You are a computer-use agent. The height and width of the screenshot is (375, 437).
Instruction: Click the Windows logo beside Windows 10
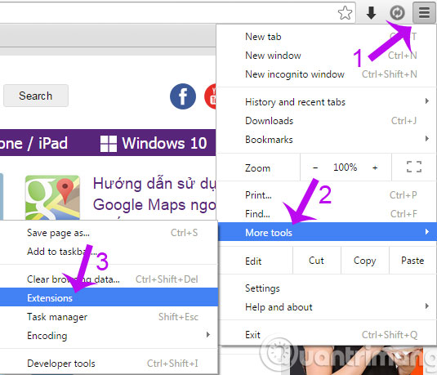coord(109,144)
